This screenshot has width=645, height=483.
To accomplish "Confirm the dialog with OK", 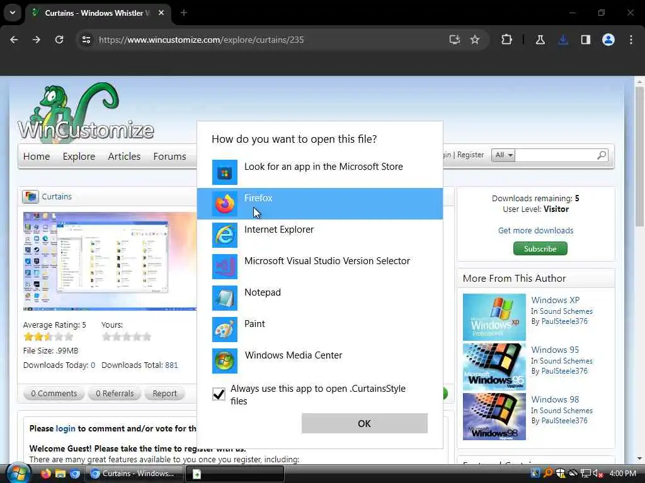I will 365,423.
